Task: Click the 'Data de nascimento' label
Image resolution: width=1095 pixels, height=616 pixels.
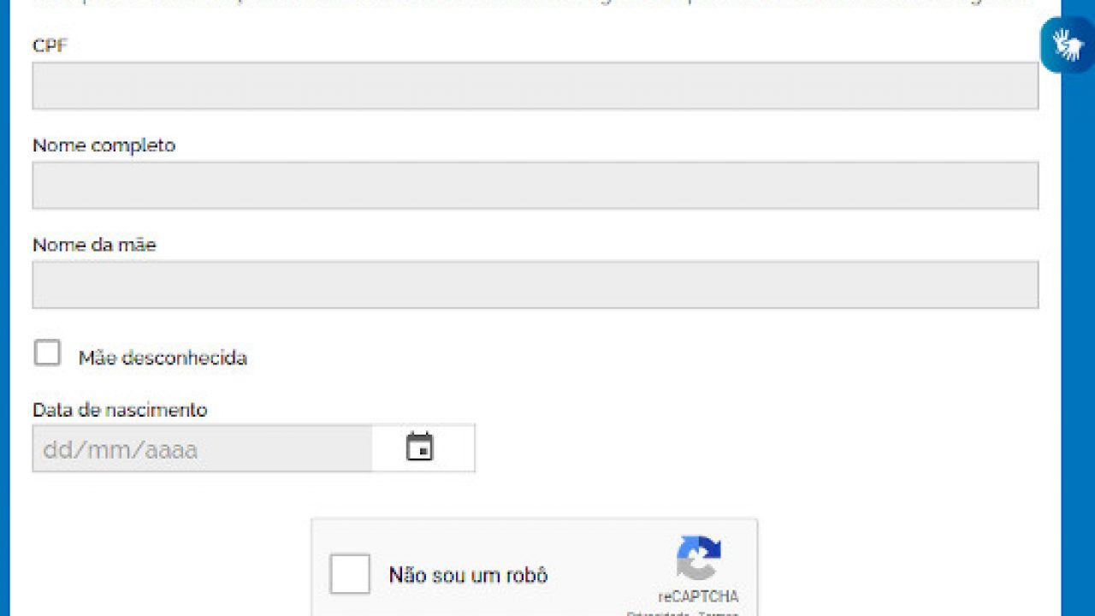Action: click(120, 410)
